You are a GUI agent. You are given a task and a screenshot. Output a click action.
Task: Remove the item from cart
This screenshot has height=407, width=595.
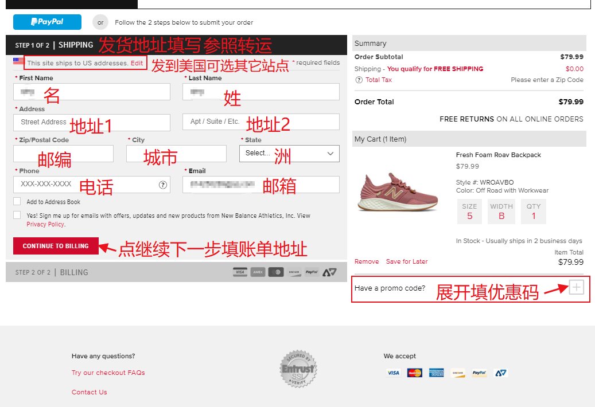367,261
